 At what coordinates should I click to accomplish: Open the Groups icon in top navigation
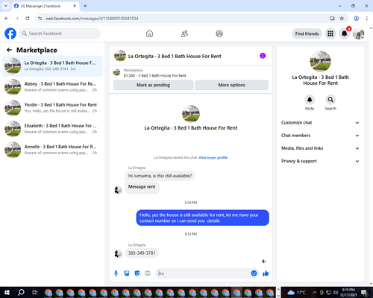click(x=219, y=34)
